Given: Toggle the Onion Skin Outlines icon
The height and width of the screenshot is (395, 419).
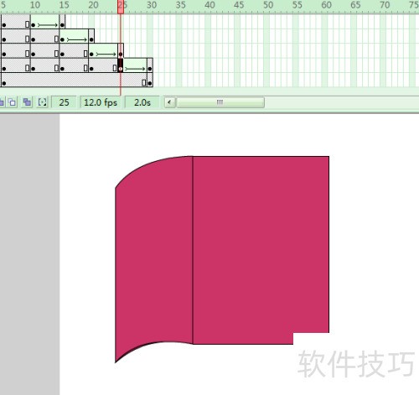Looking at the screenshot, I should (x=13, y=102).
